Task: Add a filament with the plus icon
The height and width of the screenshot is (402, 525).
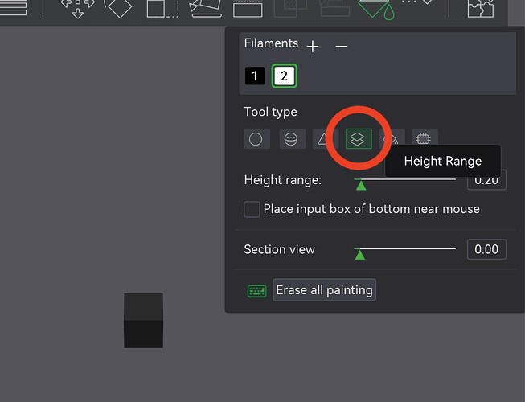Action: [313, 46]
